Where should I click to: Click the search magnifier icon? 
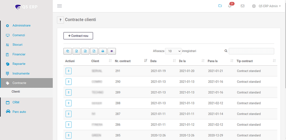(226, 51)
